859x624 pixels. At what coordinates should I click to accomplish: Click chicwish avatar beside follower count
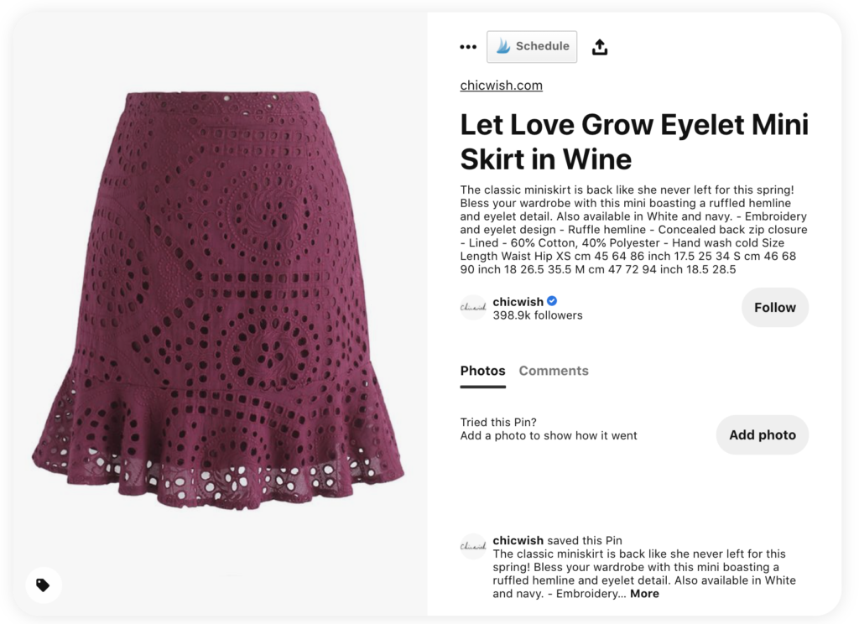[x=473, y=308]
